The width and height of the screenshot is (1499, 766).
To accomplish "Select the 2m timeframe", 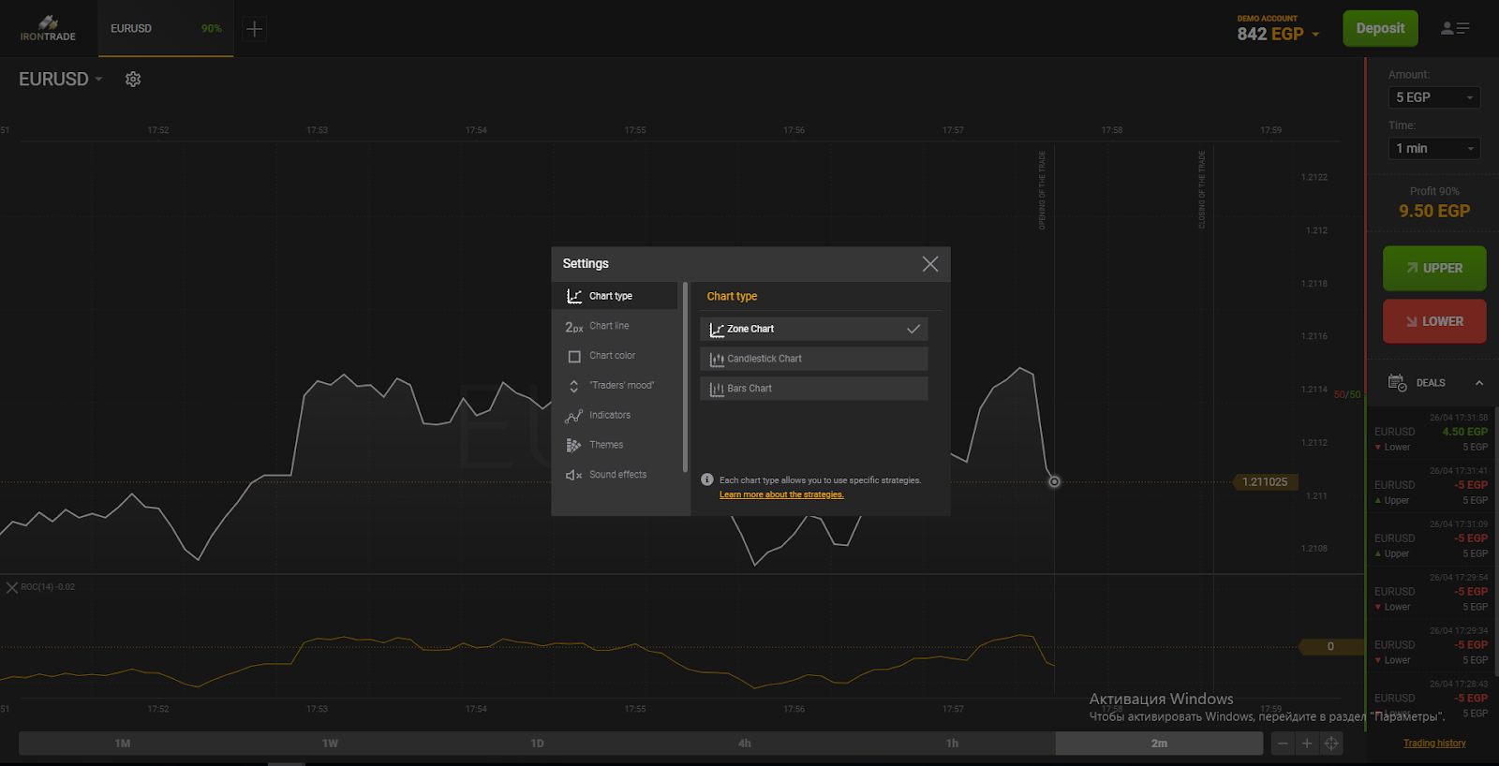I will click(1159, 744).
